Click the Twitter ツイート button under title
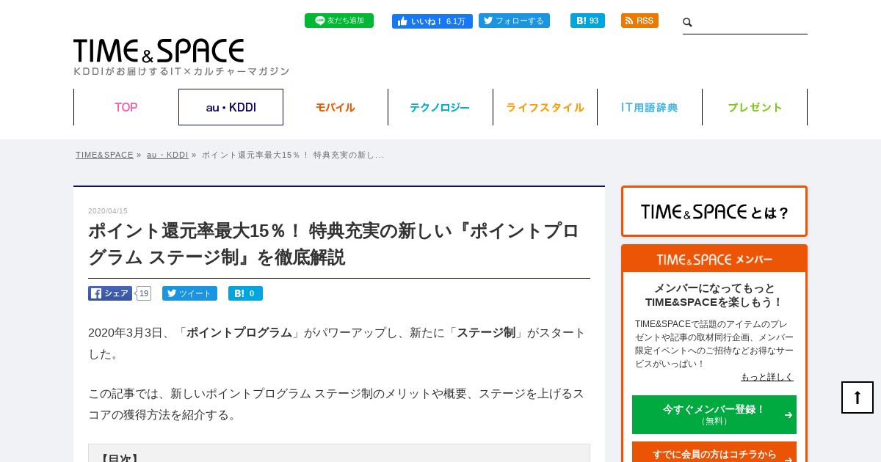Screen dimensions: 881x462 tap(189, 293)
